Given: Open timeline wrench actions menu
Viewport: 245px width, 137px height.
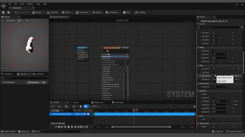Looking at the screenshot, I should tap(53, 107).
